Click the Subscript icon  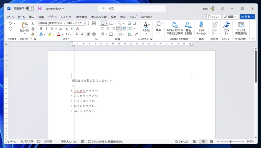pyautogui.click(x=66, y=29)
